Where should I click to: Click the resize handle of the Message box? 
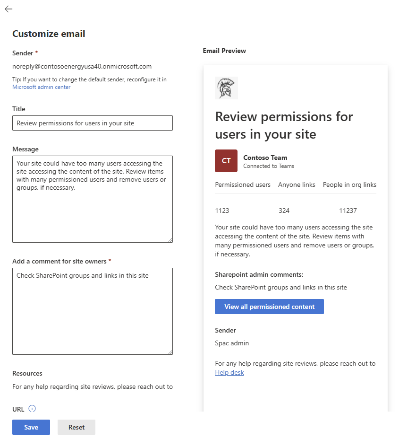(x=170, y=240)
